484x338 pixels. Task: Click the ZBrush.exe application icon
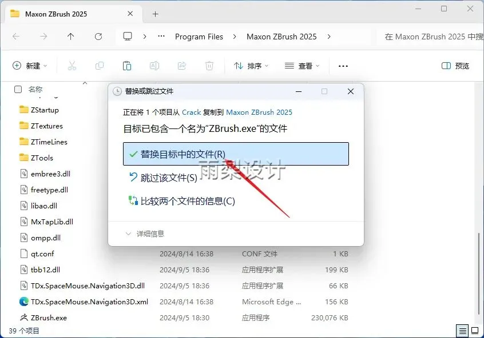pos(24,317)
